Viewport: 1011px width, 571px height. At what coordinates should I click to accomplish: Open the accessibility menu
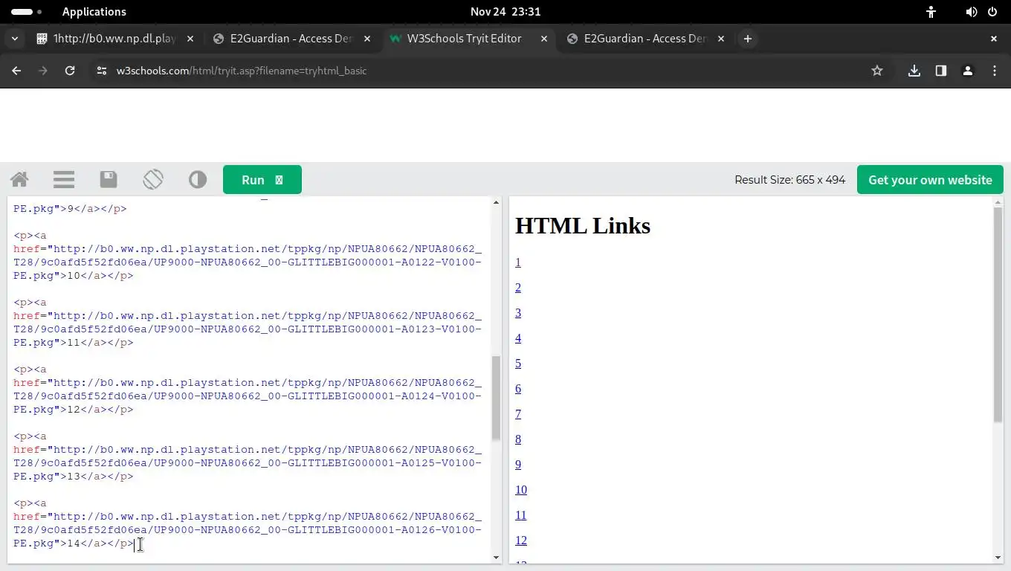[931, 12]
